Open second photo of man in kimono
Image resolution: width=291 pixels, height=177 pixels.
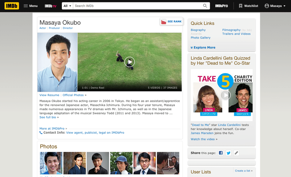tap(75, 163)
